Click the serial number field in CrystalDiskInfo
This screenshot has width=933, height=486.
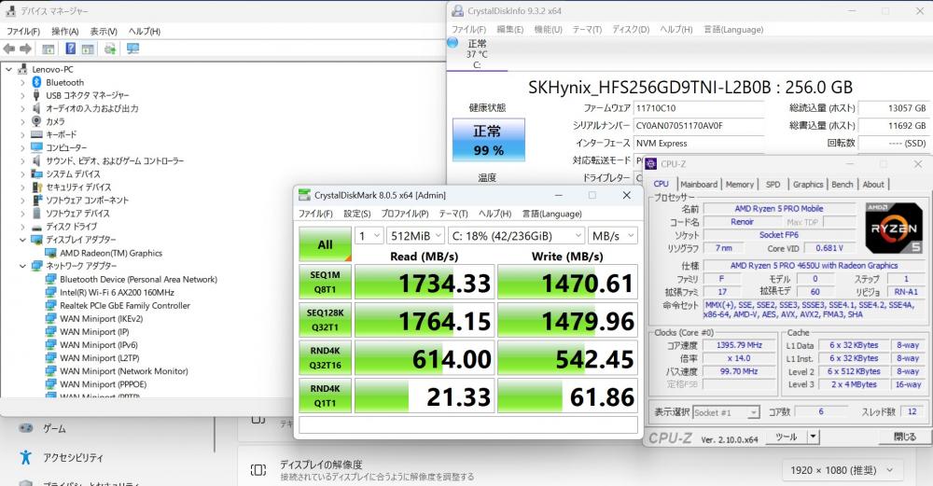tap(699, 126)
